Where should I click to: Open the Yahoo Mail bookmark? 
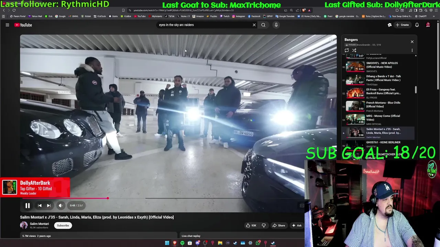35,16
